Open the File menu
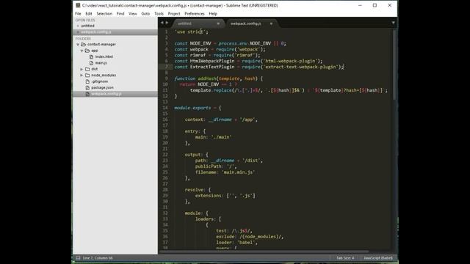The height and width of the screenshot is (264, 470). click(78, 14)
